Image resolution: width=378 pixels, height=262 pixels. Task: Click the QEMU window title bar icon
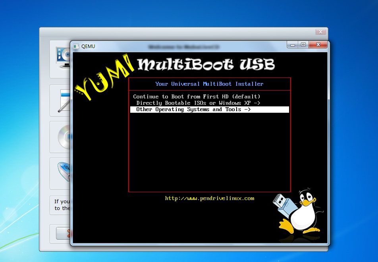click(76, 46)
